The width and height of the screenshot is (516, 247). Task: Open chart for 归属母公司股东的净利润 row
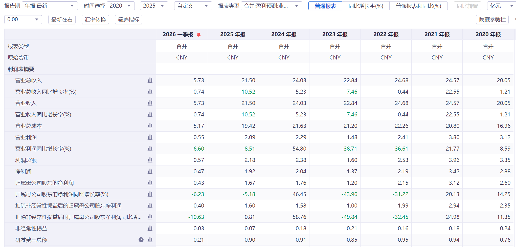coord(150,183)
